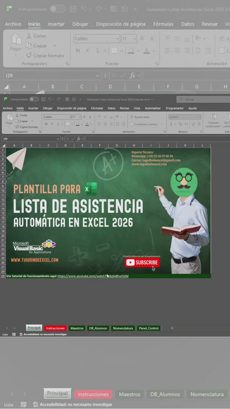This screenshot has width=230, height=409.
Task: Add a new sheet with the plus button
Action: pos(172,328)
